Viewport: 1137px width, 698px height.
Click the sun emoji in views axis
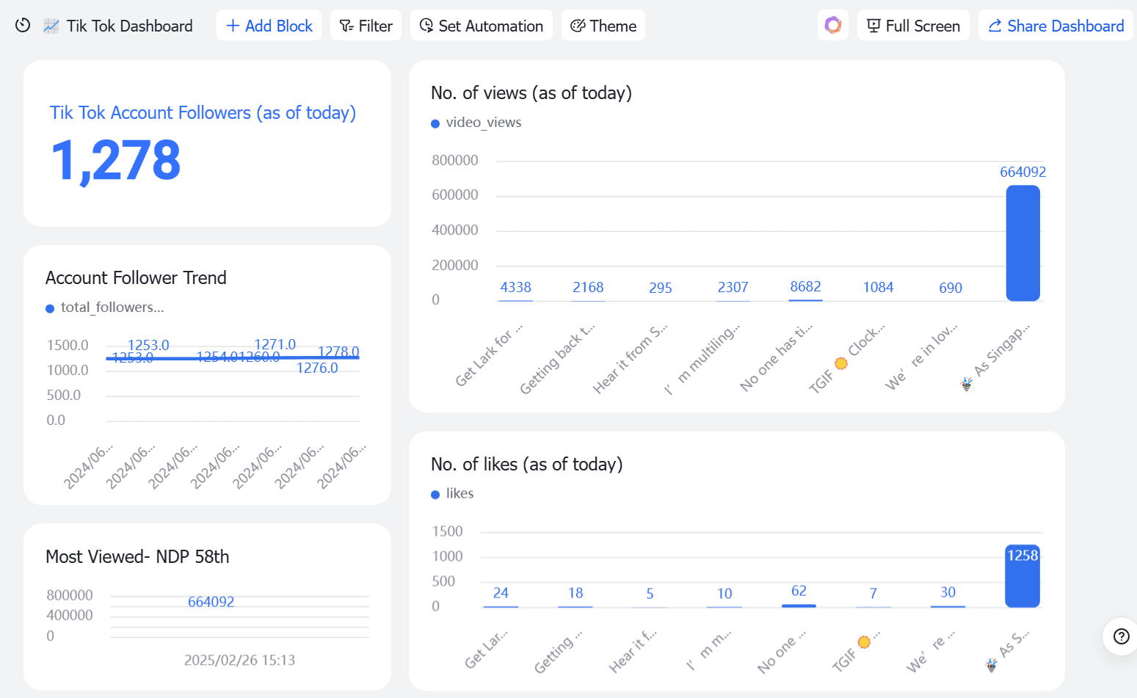click(841, 363)
